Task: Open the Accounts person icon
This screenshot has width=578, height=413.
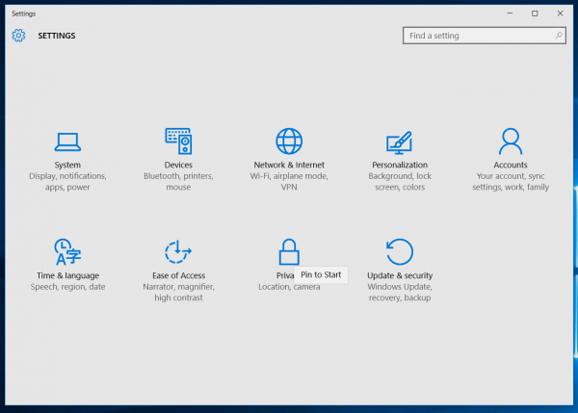Action: pos(511,142)
